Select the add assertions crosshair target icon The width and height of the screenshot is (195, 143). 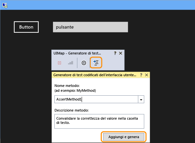pyautogui.click(x=84, y=63)
